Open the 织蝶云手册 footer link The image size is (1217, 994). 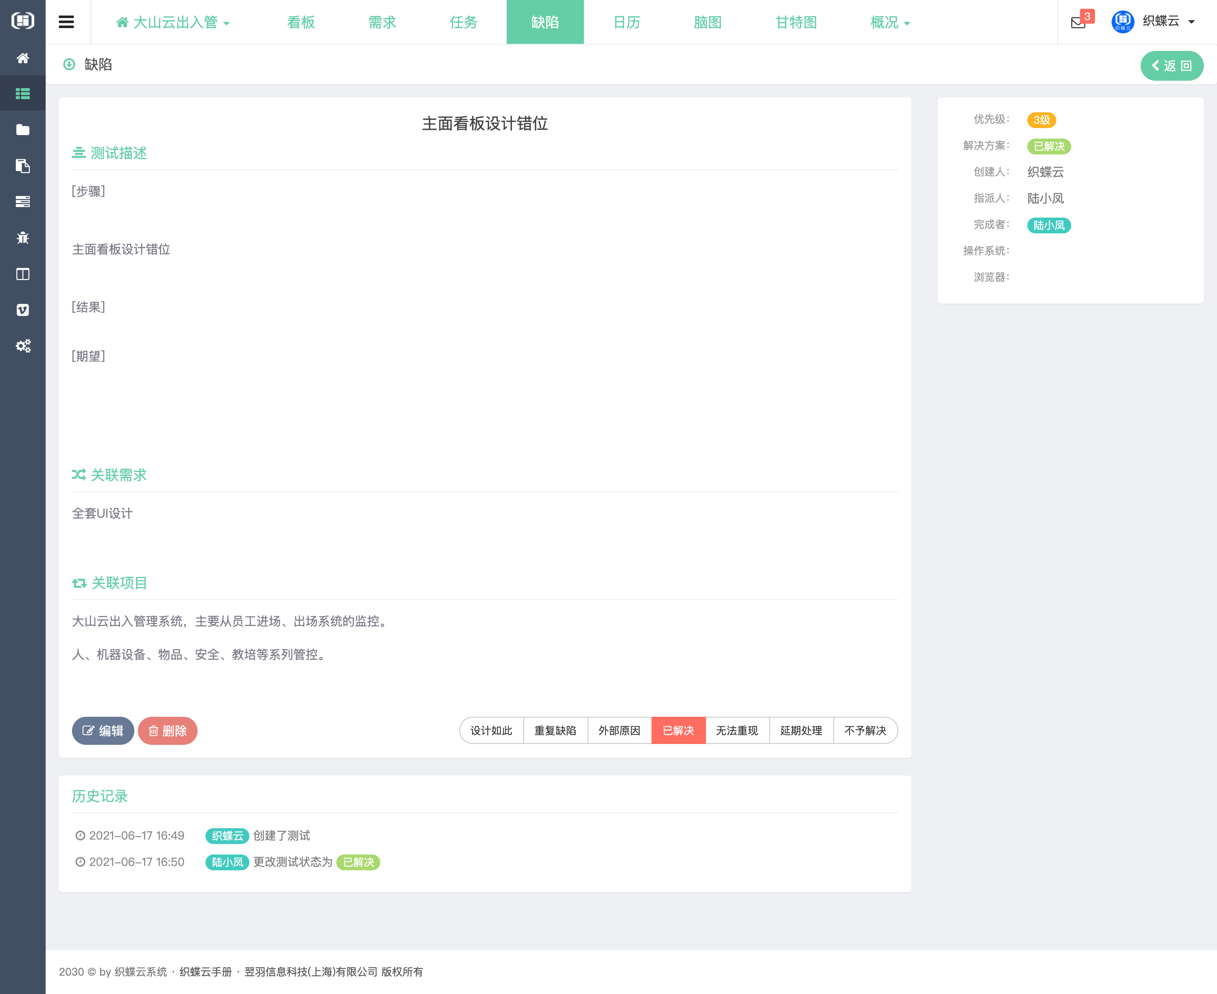pyautogui.click(x=206, y=972)
